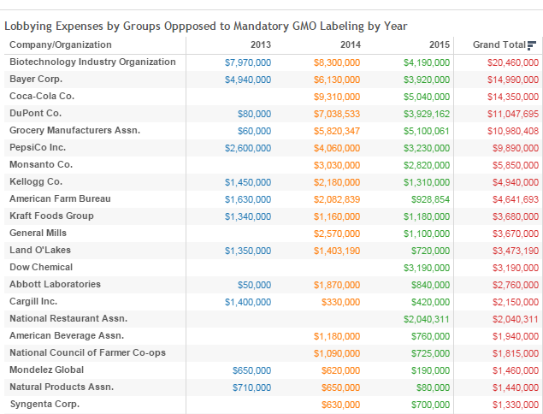543x414 pixels.
Task: Click the $2,040,311 National Restaurant Assn. 2015 cell
Action: click(x=426, y=319)
